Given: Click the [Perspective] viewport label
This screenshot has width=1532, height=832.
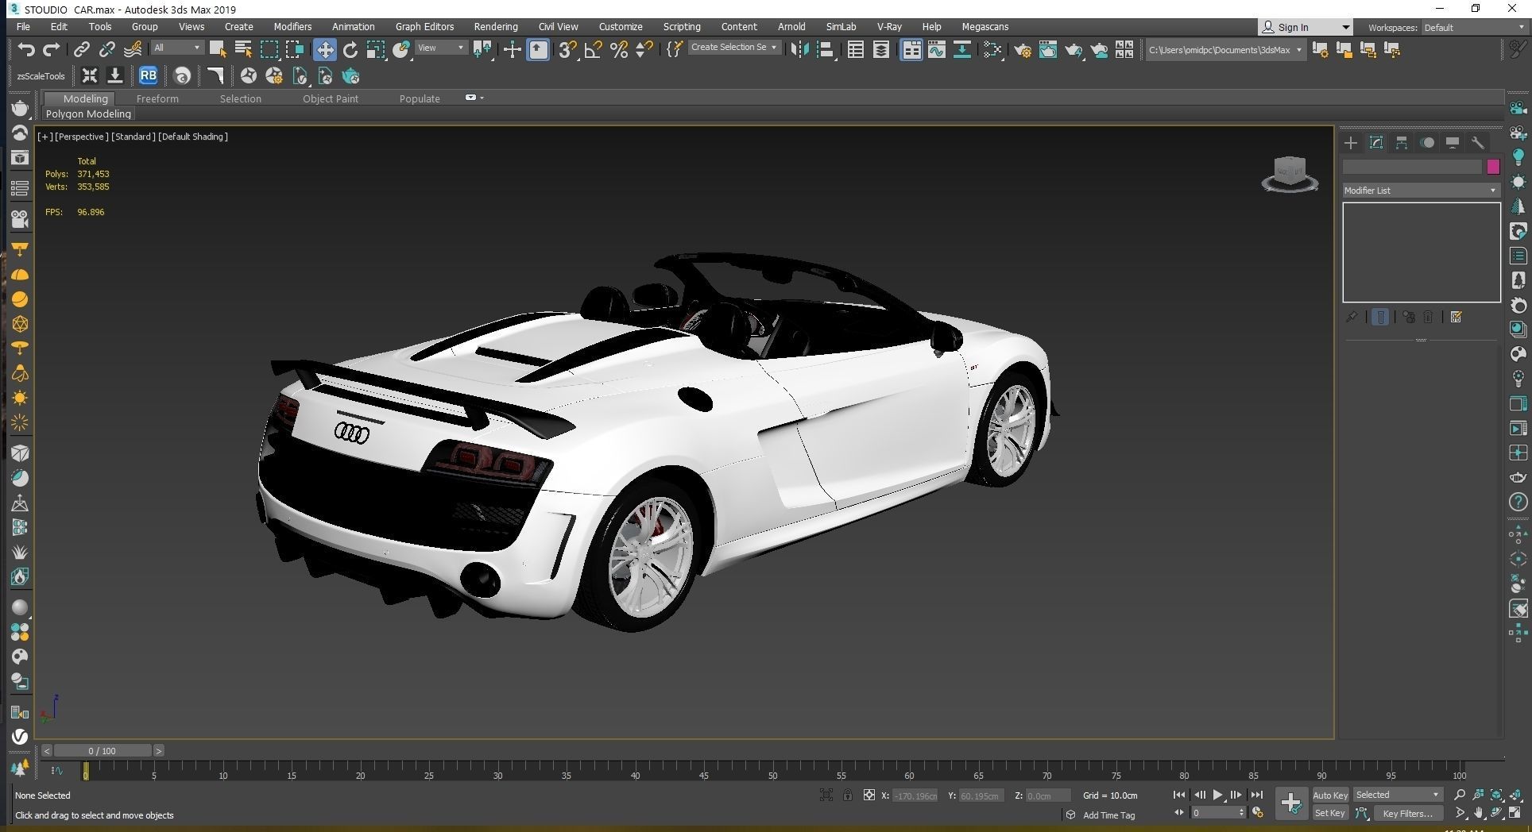Looking at the screenshot, I should pyautogui.click(x=82, y=137).
